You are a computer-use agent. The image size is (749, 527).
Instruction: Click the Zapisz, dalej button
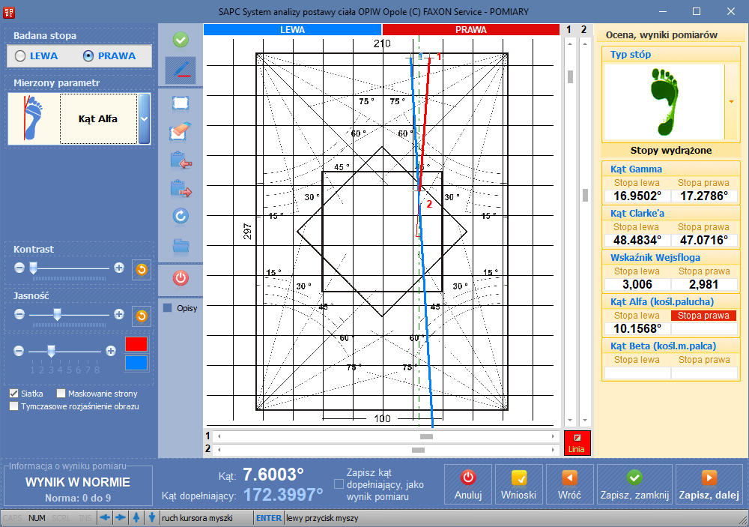tap(709, 484)
